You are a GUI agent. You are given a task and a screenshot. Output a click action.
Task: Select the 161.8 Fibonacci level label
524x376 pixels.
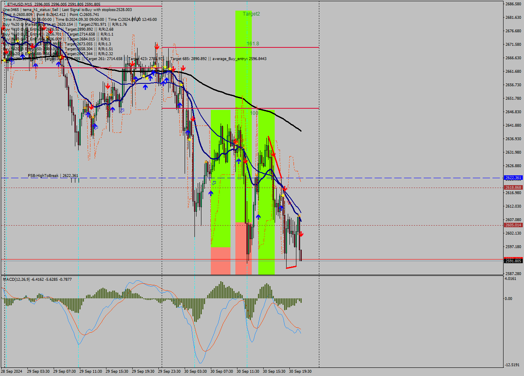tap(253, 43)
